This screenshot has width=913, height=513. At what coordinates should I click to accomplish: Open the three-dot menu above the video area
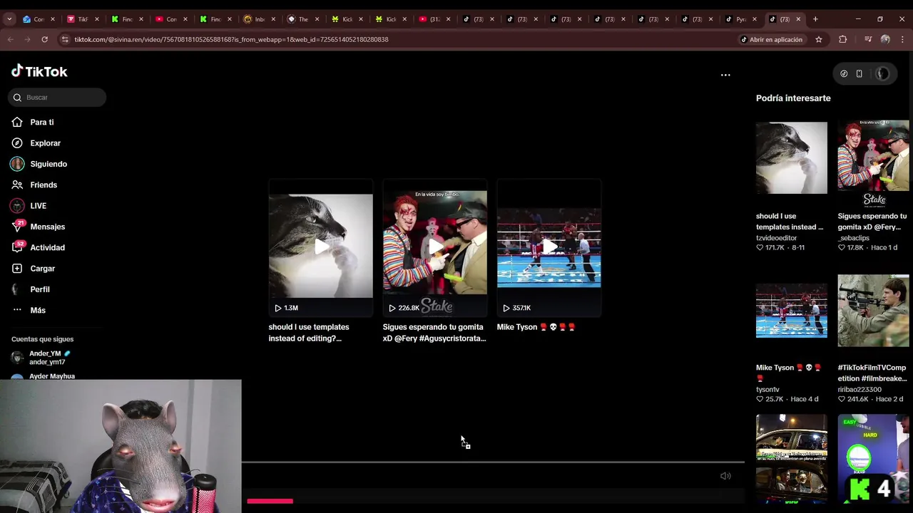[725, 75]
